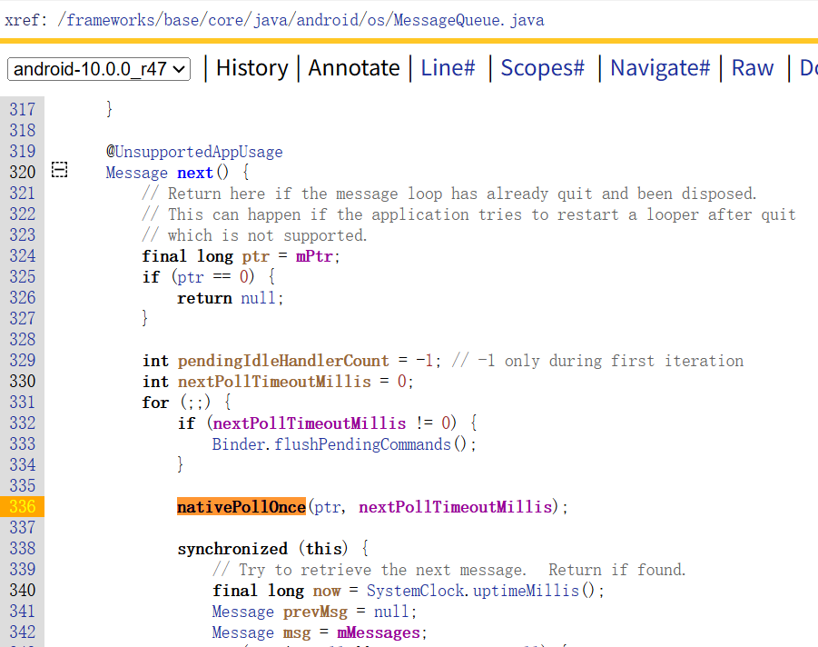This screenshot has height=647, width=818.
Task: Open nextPollTimeoutMillis argument on line 336
Action: point(456,507)
